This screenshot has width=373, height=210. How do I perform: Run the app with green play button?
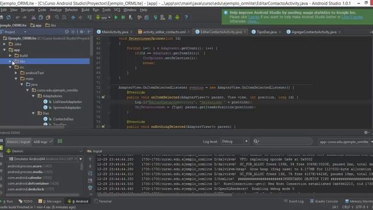116,17
